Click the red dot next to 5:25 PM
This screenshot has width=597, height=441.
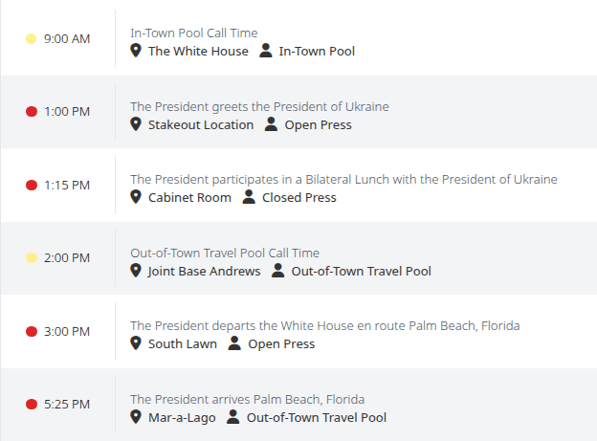(32, 405)
